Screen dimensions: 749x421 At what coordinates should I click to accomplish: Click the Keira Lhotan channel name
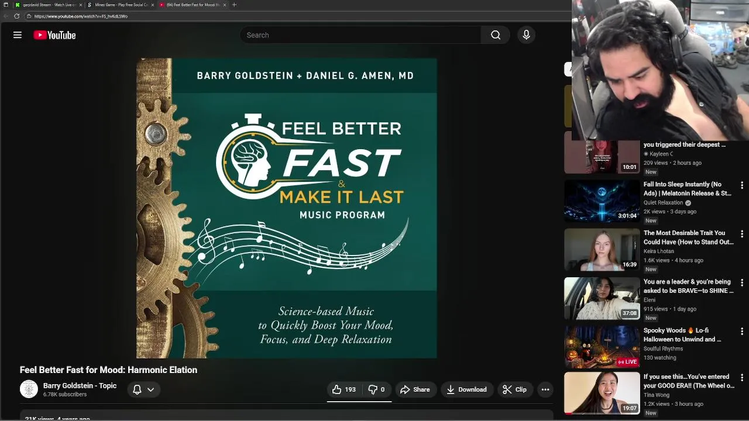[x=659, y=251]
